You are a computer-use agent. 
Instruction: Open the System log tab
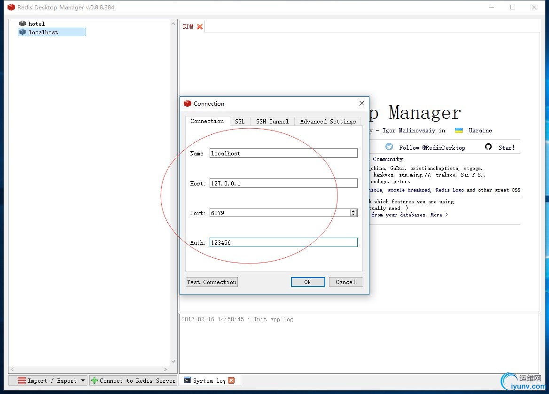pyautogui.click(x=209, y=381)
